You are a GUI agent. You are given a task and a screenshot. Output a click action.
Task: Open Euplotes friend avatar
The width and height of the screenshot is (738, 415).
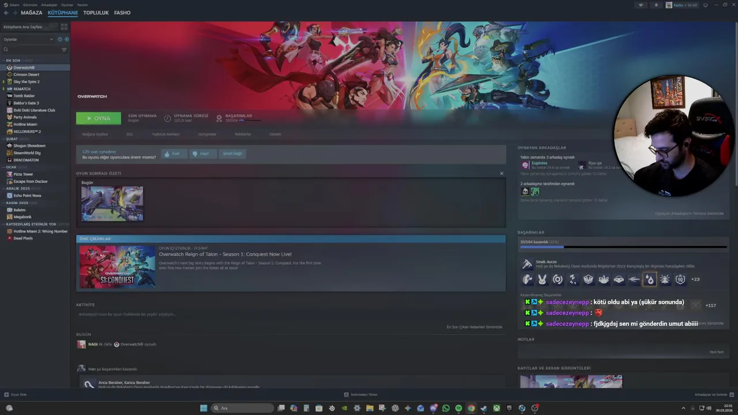coord(525,165)
